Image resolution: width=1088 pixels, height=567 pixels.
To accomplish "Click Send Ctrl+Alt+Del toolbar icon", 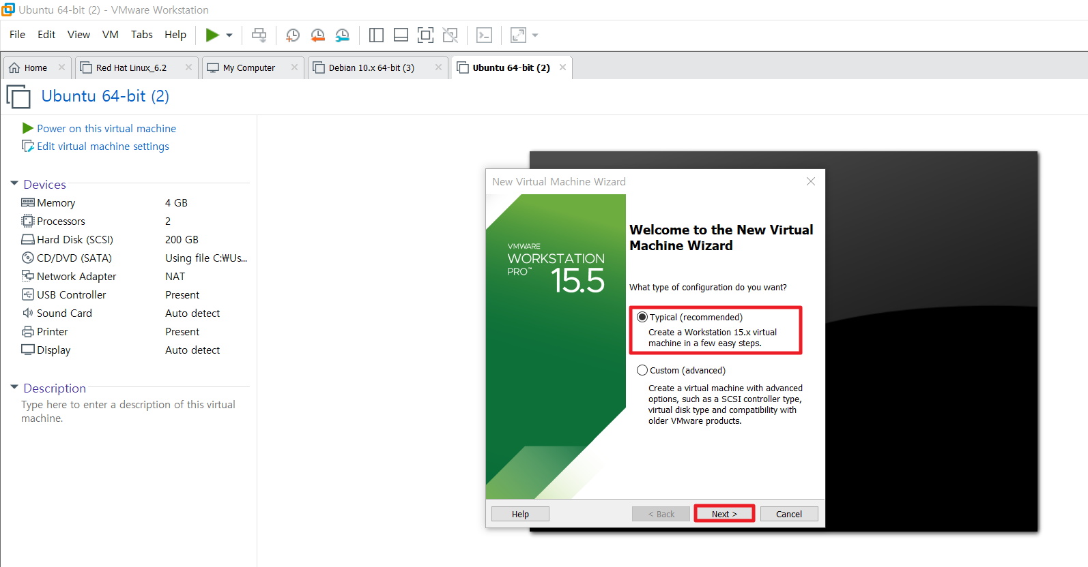I will coord(259,35).
